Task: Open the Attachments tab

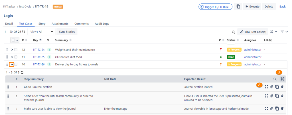Action: click(x=60, y=24)
